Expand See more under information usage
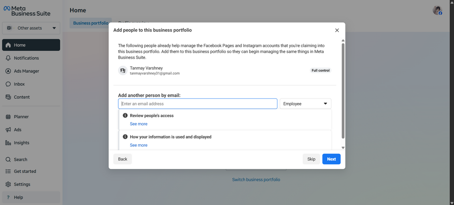The height and width of the screenshot is (205, 454). pyautogui.click(x=138, y=145)
